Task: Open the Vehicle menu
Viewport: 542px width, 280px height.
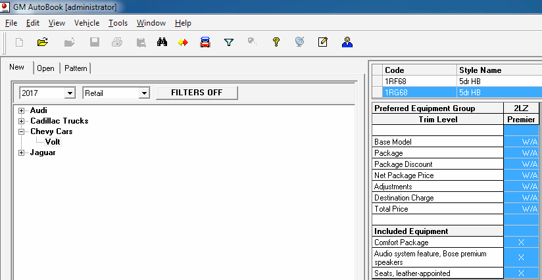Action: pos(87,23)
